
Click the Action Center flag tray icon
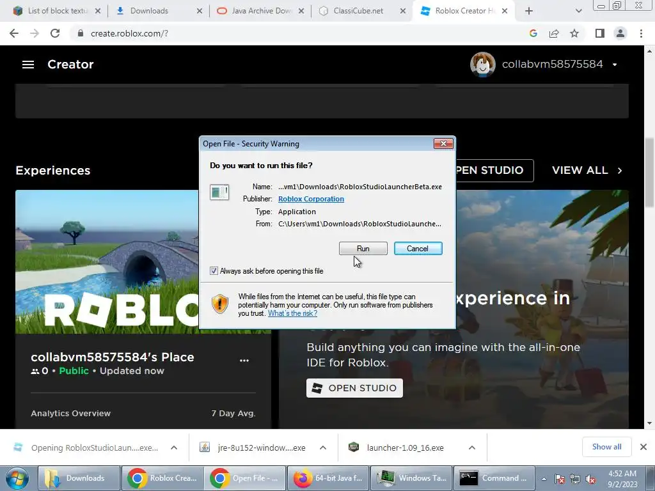click(x=560, y=479)
